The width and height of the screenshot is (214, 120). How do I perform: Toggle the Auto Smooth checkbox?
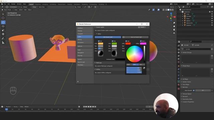[194, 90]
